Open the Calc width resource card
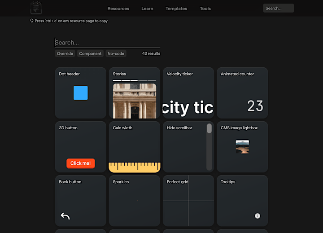This screenshot has height=233, width=323. [135, 147]
